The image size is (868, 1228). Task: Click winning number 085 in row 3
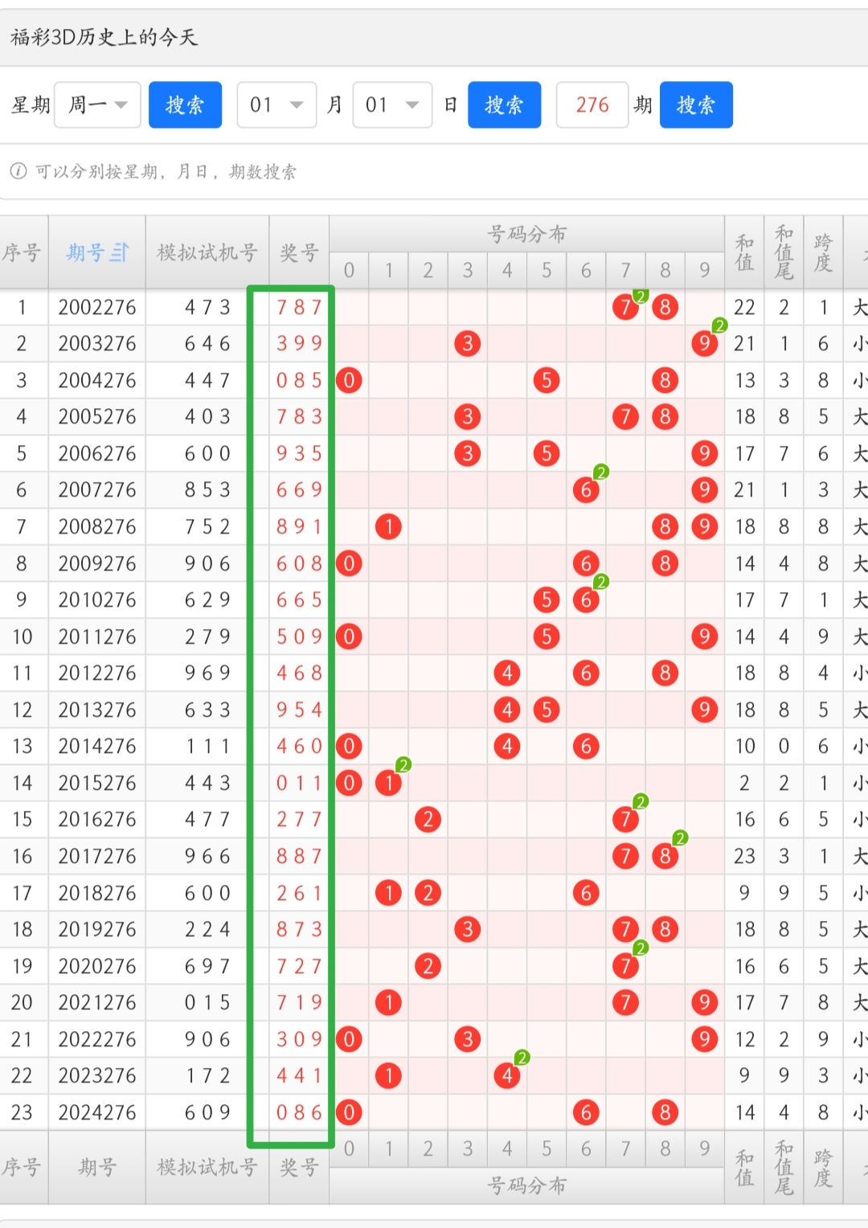point(299,380)
